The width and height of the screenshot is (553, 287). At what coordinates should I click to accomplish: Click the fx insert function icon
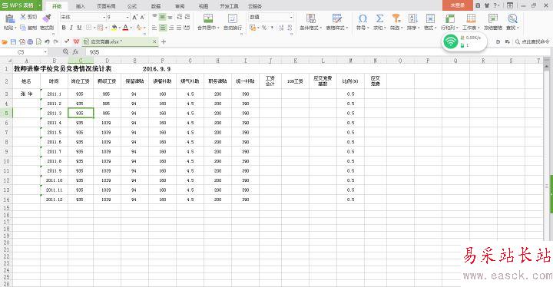75,52
